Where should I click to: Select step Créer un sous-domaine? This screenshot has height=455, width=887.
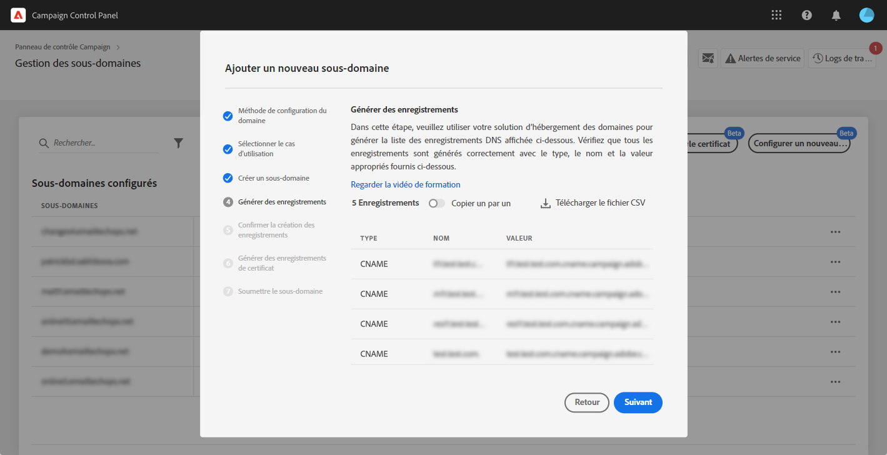273,178
